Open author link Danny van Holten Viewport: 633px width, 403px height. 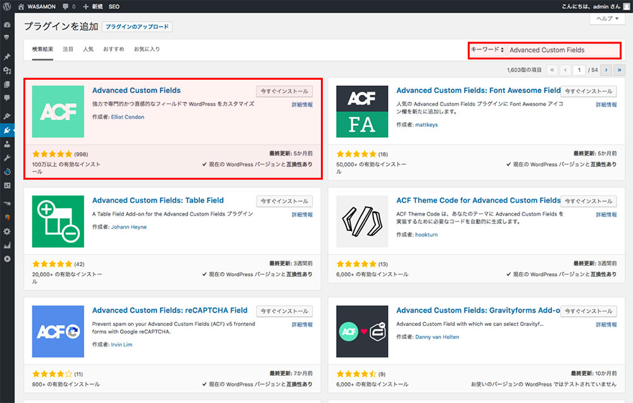click(437, 337)
